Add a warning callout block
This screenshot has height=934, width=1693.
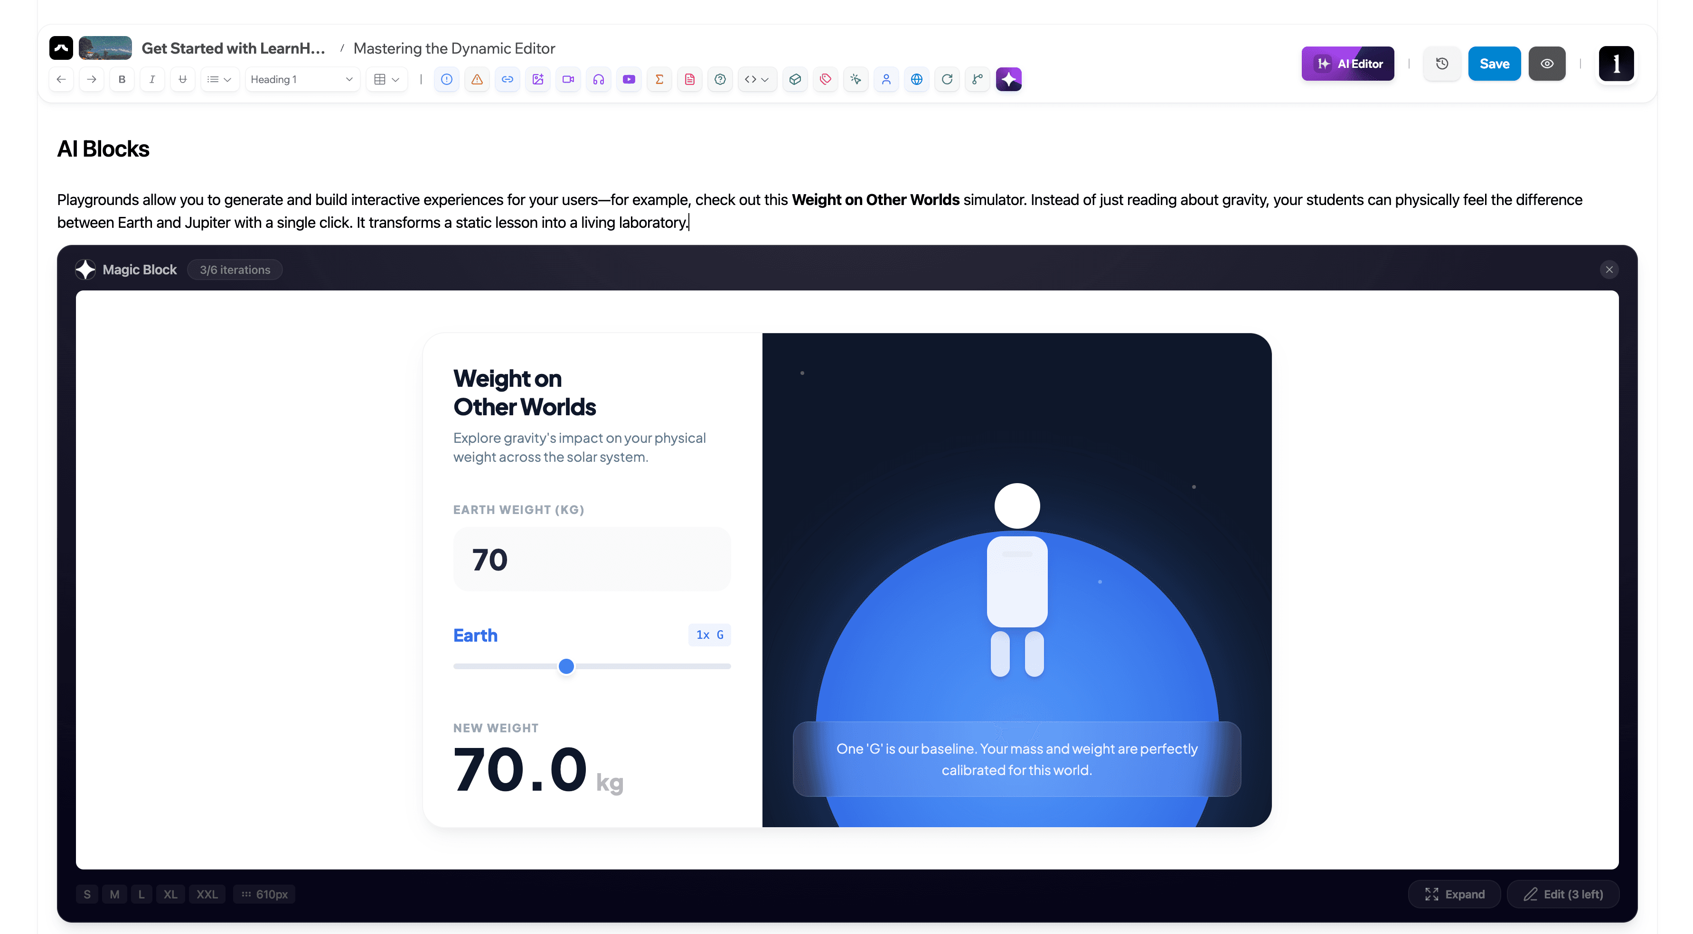[477, 79]
